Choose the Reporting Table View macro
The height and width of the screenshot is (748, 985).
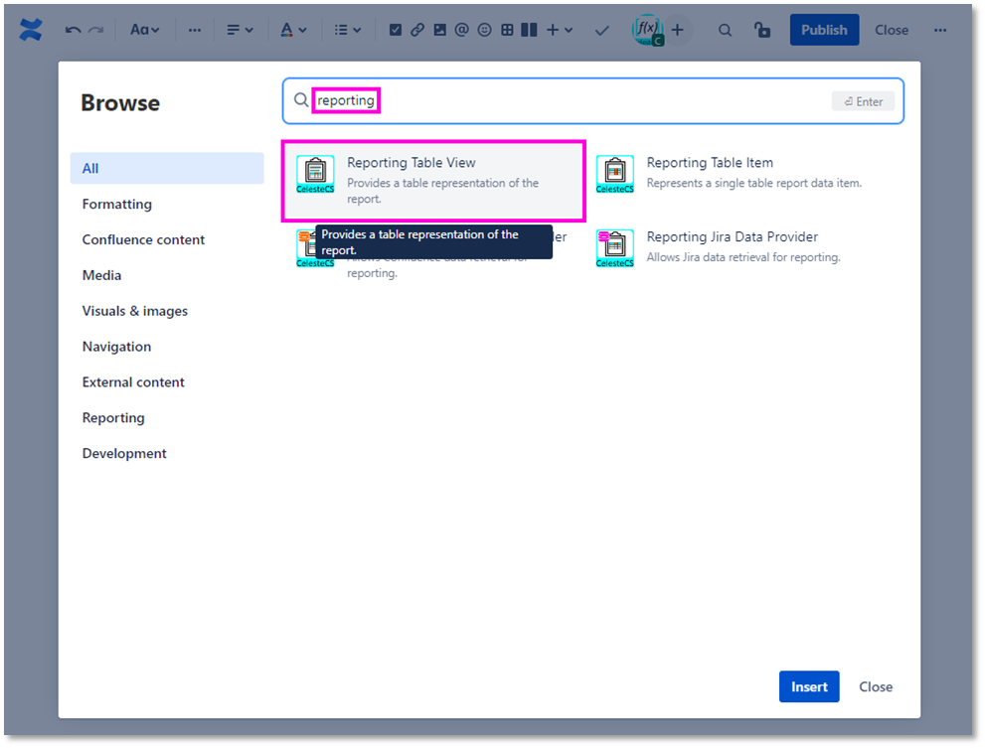coord(433,181)
